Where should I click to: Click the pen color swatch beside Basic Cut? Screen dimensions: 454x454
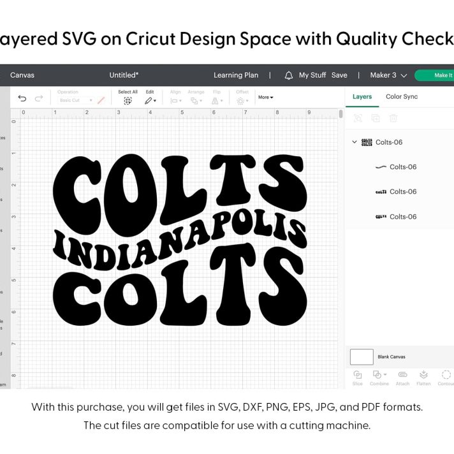pos(101,101)
